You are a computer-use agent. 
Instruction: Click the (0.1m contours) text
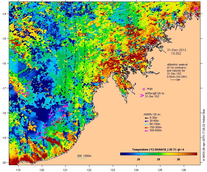(176, 68)
